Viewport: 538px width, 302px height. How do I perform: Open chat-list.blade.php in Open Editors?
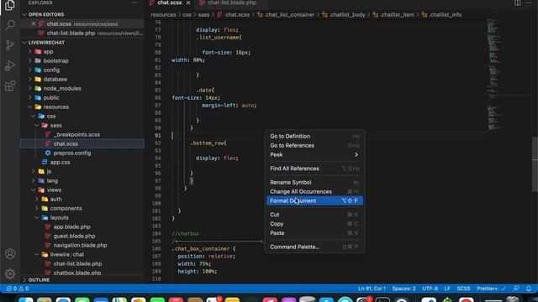click(82, 34)
